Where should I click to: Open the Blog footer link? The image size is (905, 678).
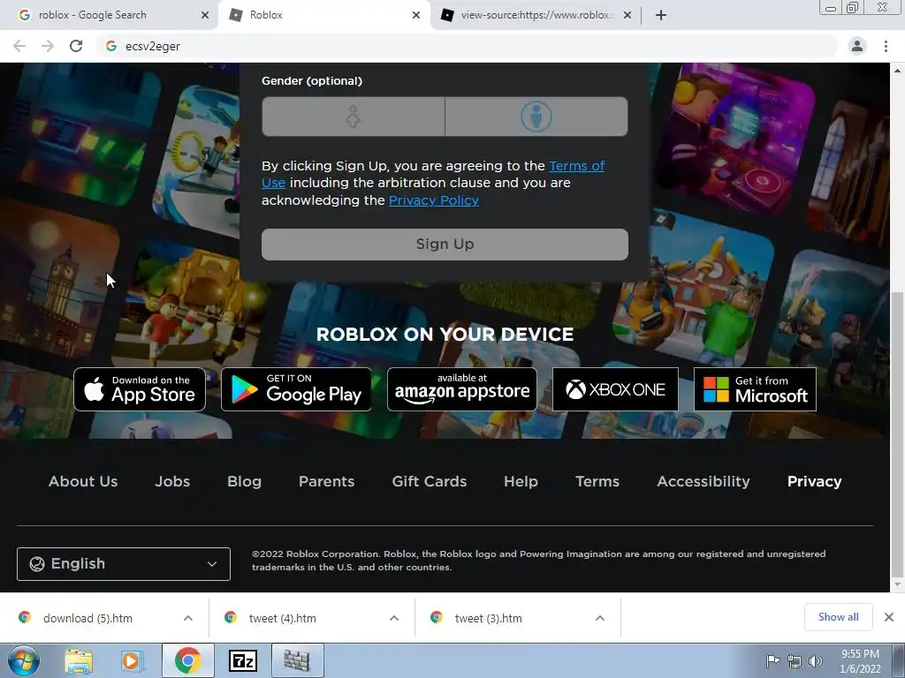click(x=244, y=481)
